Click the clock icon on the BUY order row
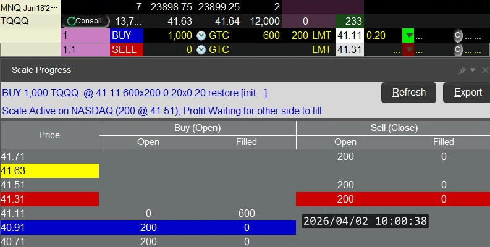Viewport: 490px width, 247px height. pos(201,35)
